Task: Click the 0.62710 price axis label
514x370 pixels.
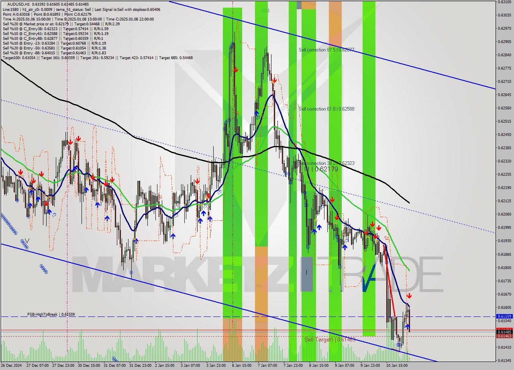Action: (x=504, y=82)
